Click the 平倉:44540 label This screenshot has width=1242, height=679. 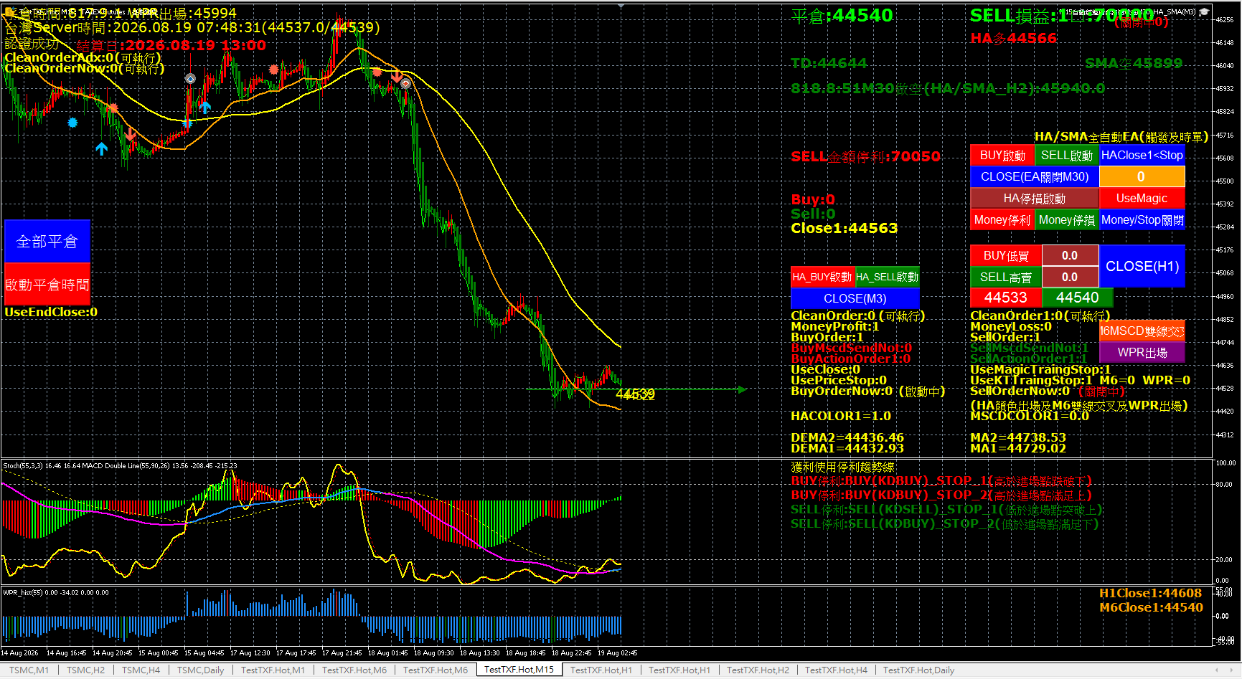(x=842, y=16)
